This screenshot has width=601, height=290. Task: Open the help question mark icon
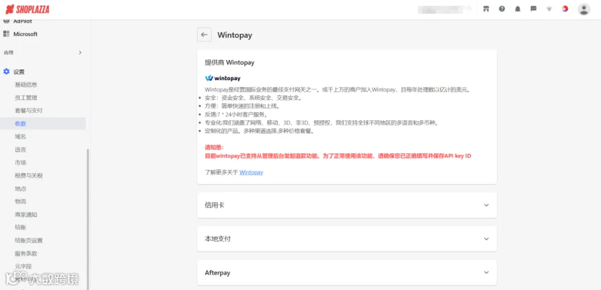pyautogui.click(x=502, y=9)
